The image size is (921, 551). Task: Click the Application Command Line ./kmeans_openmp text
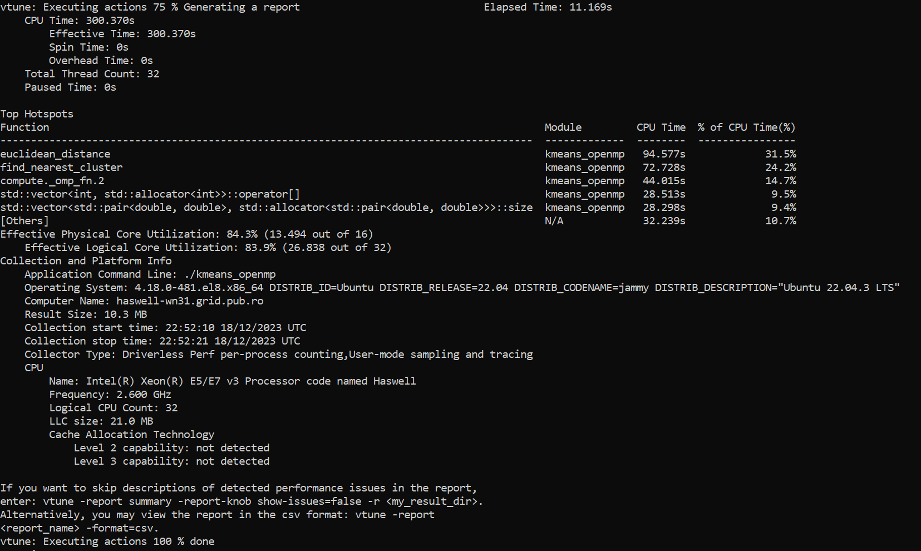tap(150, 274)
